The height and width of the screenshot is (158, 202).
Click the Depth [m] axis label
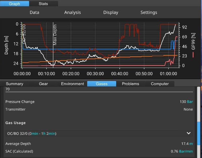point(6,45)
